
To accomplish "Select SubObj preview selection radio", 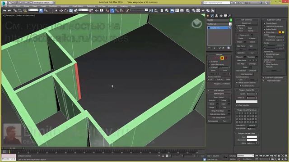I will pos(216,80).
